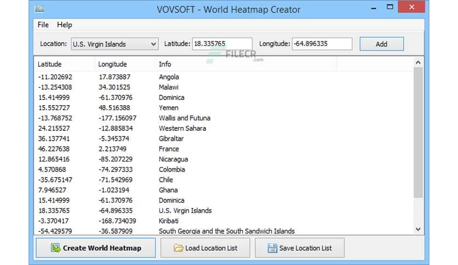Select the Yemen row
The image size is (458, 265).
tap(224, 108)
